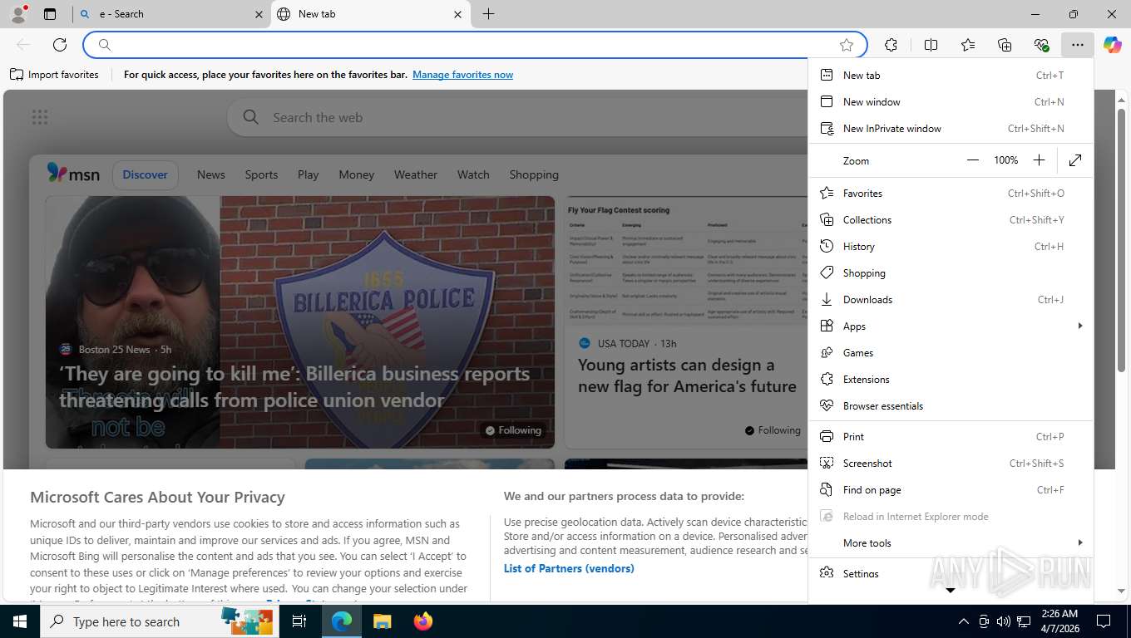Select New tab in the menu
This screenshot has width=1131, height=638.
click(x=951, y=75)
